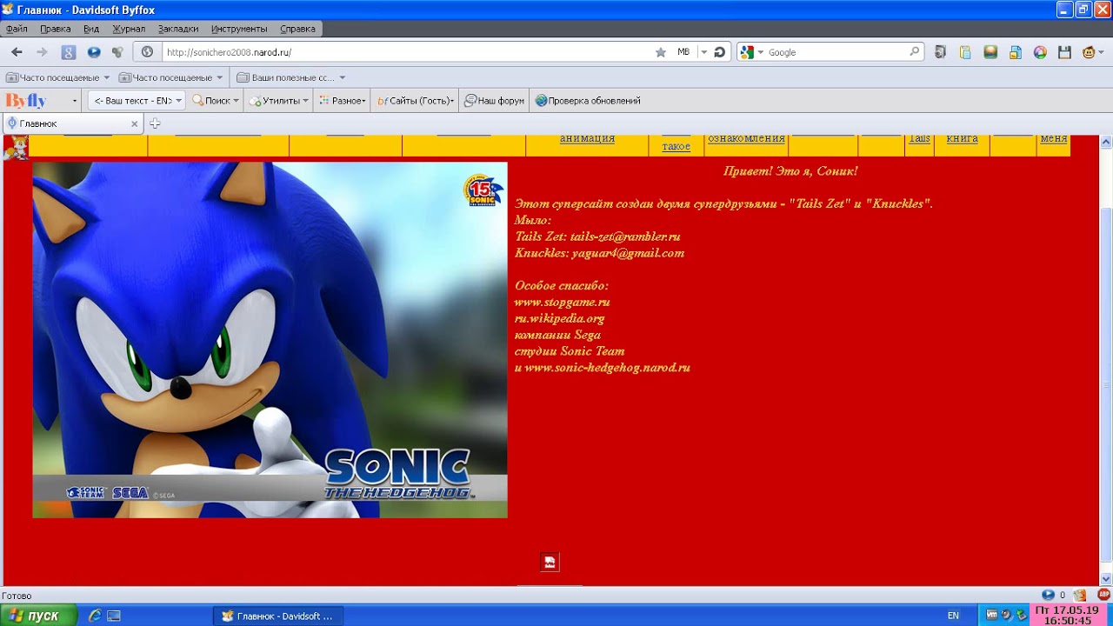Image resolution: width=1113 pixels, height=626 pixels.
Task: Open the '<- Ваш текст - EN>' combo box
Action: [x=137, y=101]
